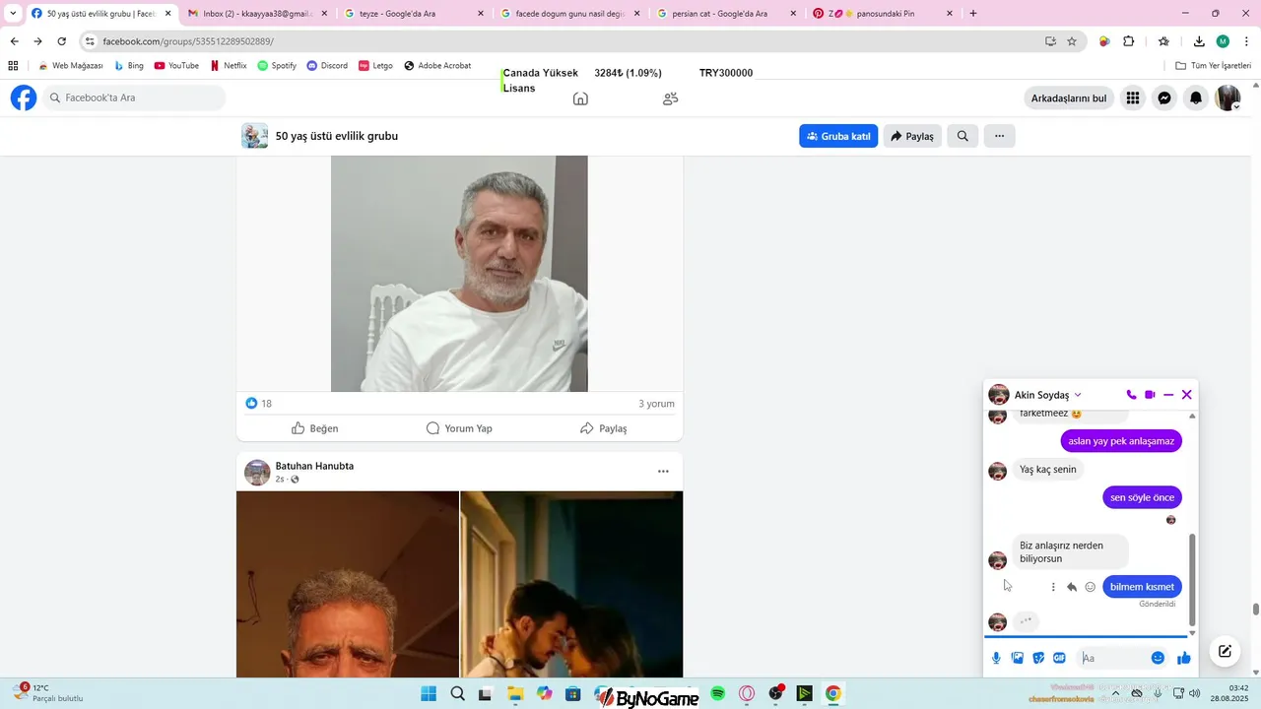Click 'Arkadaşlarını bul' button

(1069, 98)
